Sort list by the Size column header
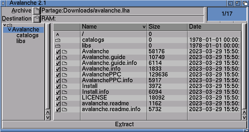The height and width of the screenshot is (132, 249). point(167,27)
